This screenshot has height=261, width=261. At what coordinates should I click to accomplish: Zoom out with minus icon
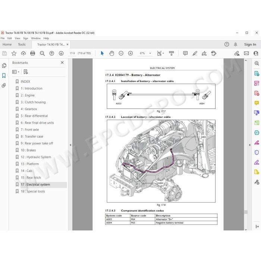coord(121,53)
